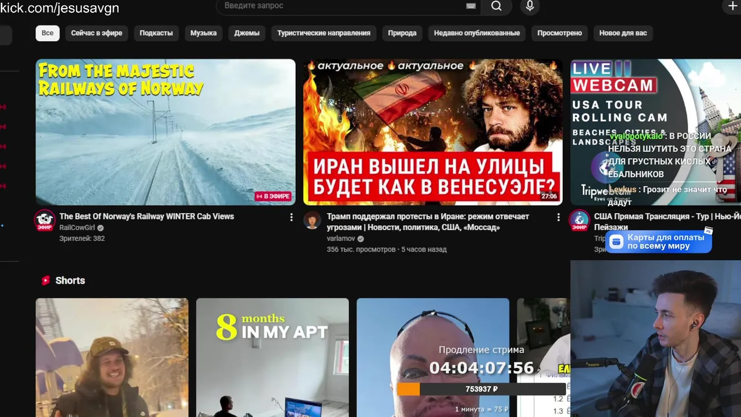Select the 'Все' filter chip
741x417 pixels.
click(x=47, y=33)
